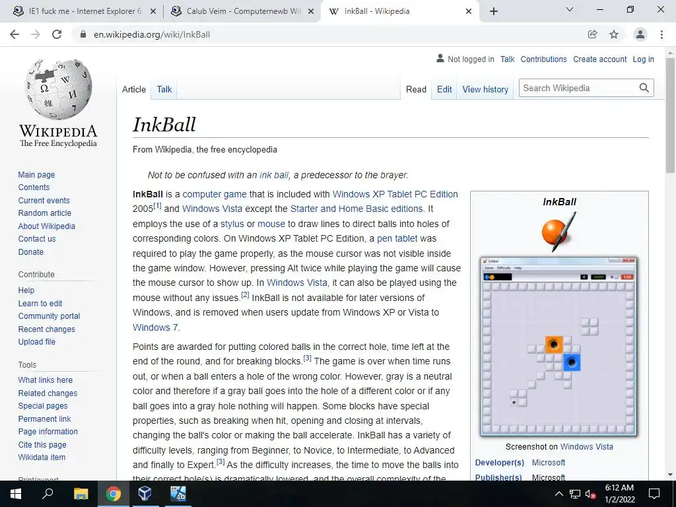Click the Log in link
The height and width of the screenshot is (507, 676).
coord(643,59)
